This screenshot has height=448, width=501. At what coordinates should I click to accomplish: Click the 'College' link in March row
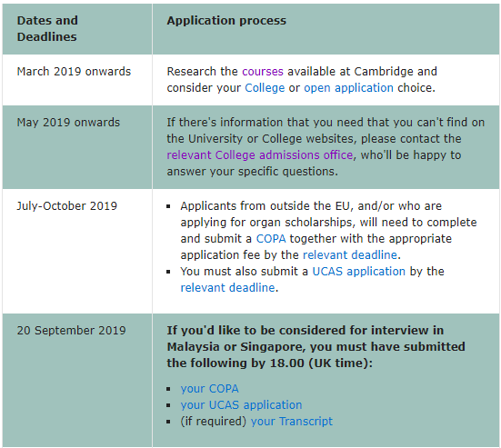(265, 87)
